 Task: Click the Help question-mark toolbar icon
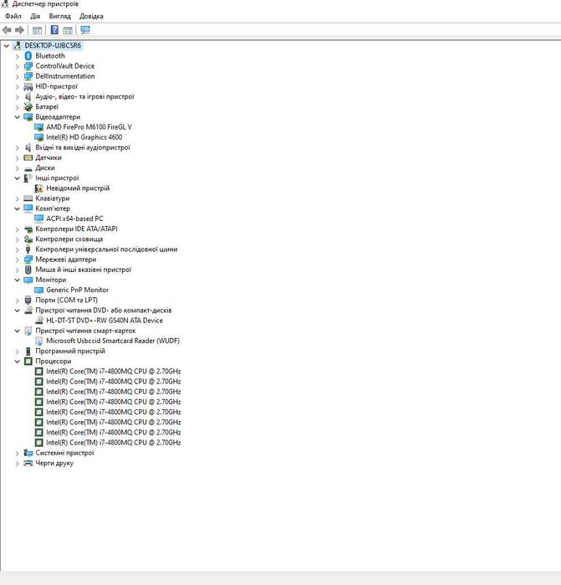(x=54, y=30)
